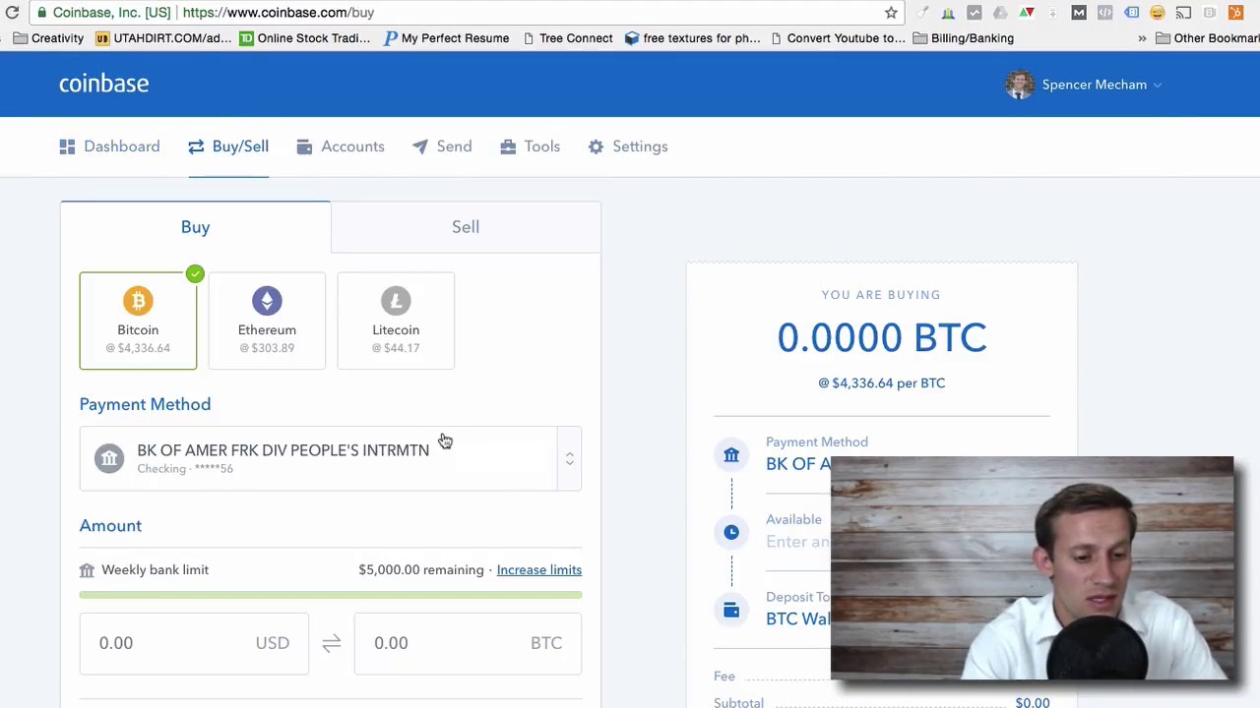Open the free textures bookmark
Viewport: 1260px width, 708px height.
coord(693,38)
